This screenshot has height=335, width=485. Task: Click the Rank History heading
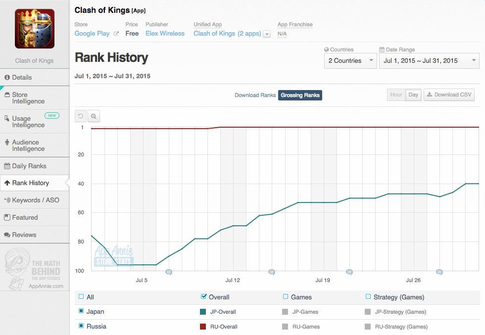tap(111, 57)
